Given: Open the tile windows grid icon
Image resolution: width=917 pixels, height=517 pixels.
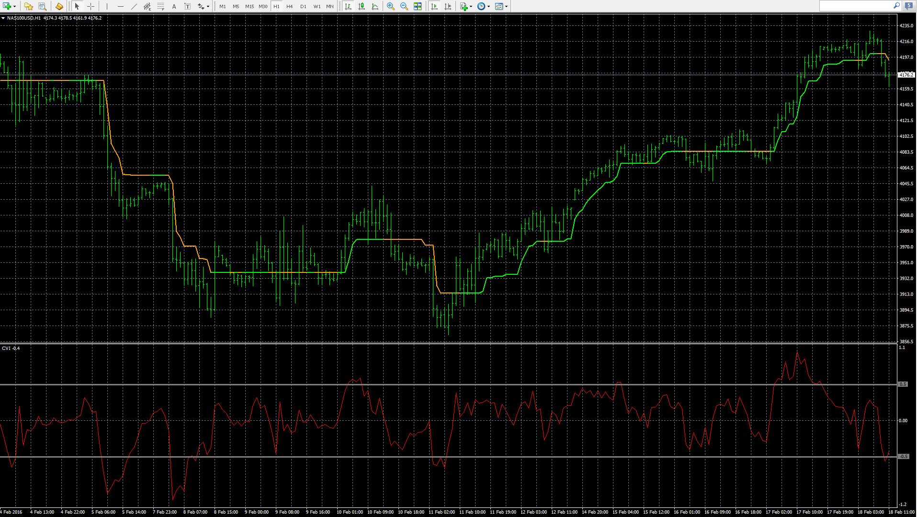Looking at the screenshot, I should (x=418, y=6).
